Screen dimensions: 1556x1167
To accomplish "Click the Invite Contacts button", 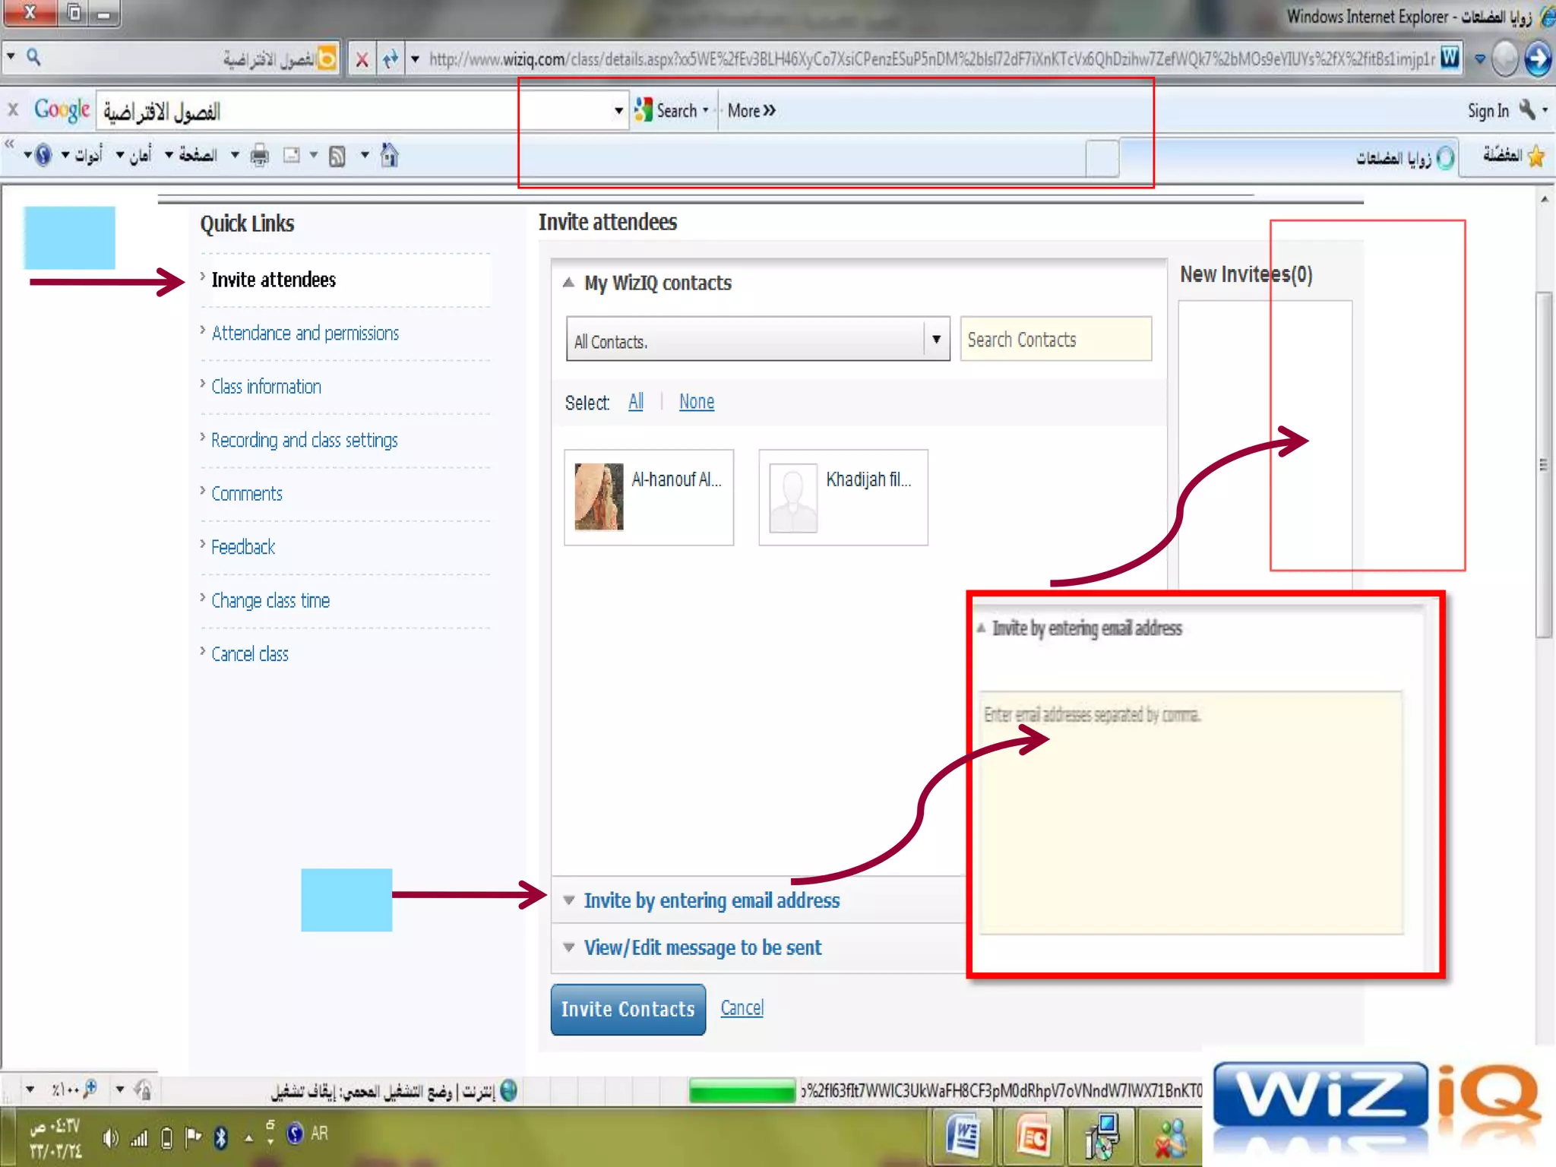I will point(628,1009).
